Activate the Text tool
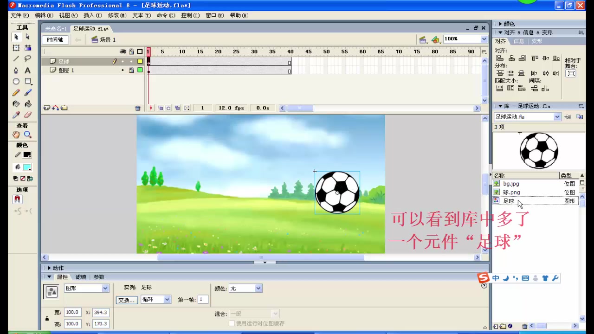This screenshot has width=594, height=334. tap(28, 71)
